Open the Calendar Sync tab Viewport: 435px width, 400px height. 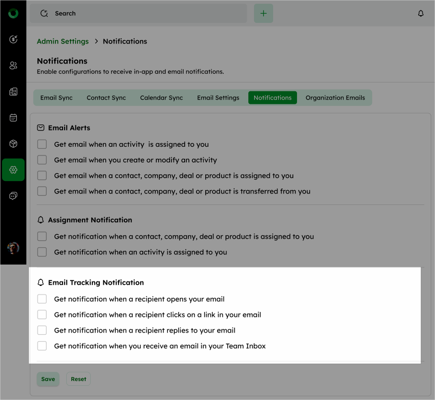coord(161,98)
